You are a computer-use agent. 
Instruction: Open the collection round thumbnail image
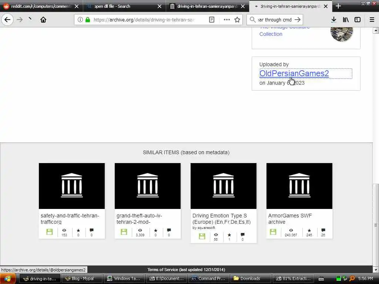(x=342, y=33)
